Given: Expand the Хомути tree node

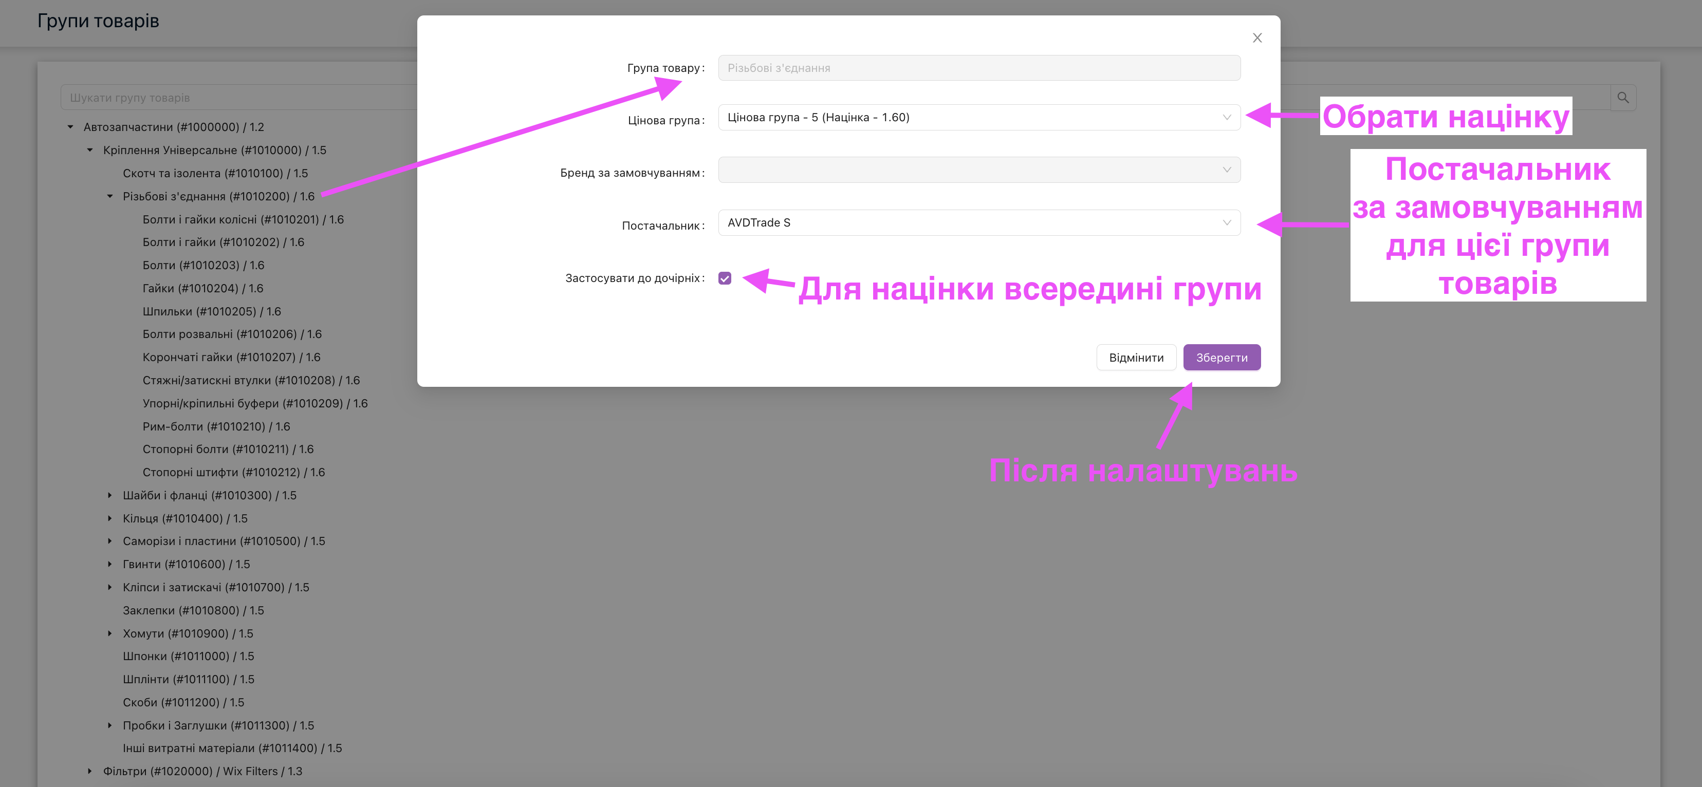Looking at the screenshot, I should point(110,633).
